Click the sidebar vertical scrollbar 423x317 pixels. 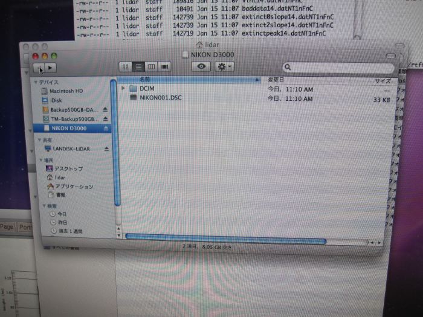pyautogui.click(x=115, y=142)
